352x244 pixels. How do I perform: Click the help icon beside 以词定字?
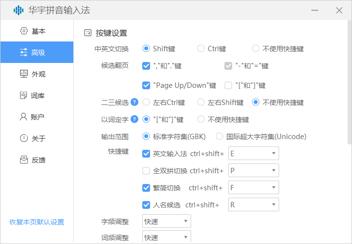pos(134,120)
